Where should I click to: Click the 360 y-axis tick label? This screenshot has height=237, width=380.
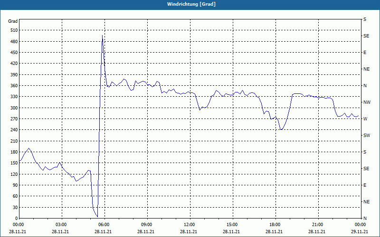[x=14, y=86]
